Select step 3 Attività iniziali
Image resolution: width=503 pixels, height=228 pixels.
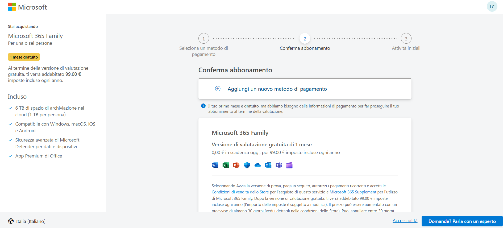406,39
